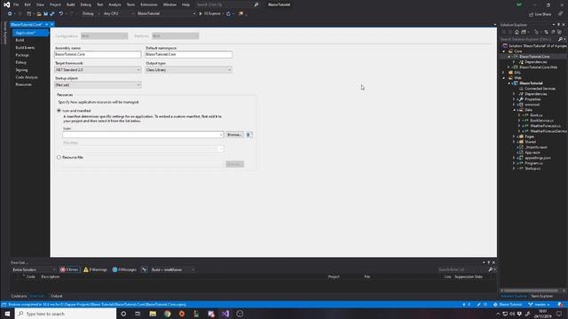568x319 pixels.
Task: Switch to Output tab at bottom
Action: point(56,296)
